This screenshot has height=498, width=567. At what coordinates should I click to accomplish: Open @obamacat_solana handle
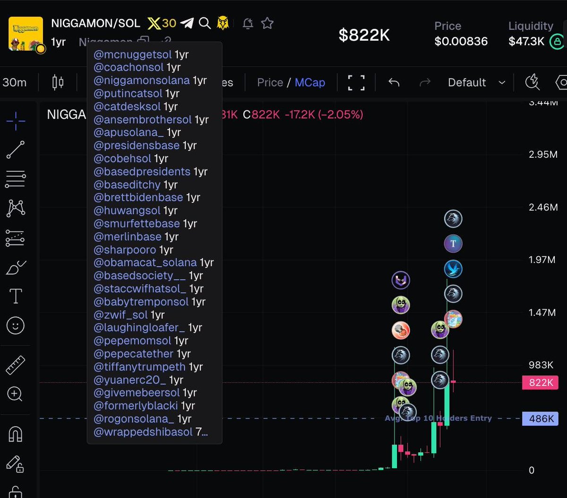[x=145, y=262]
